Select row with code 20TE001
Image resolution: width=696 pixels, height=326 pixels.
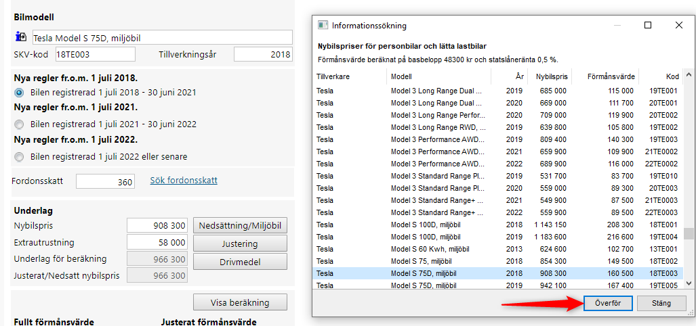tap(499, 103)
